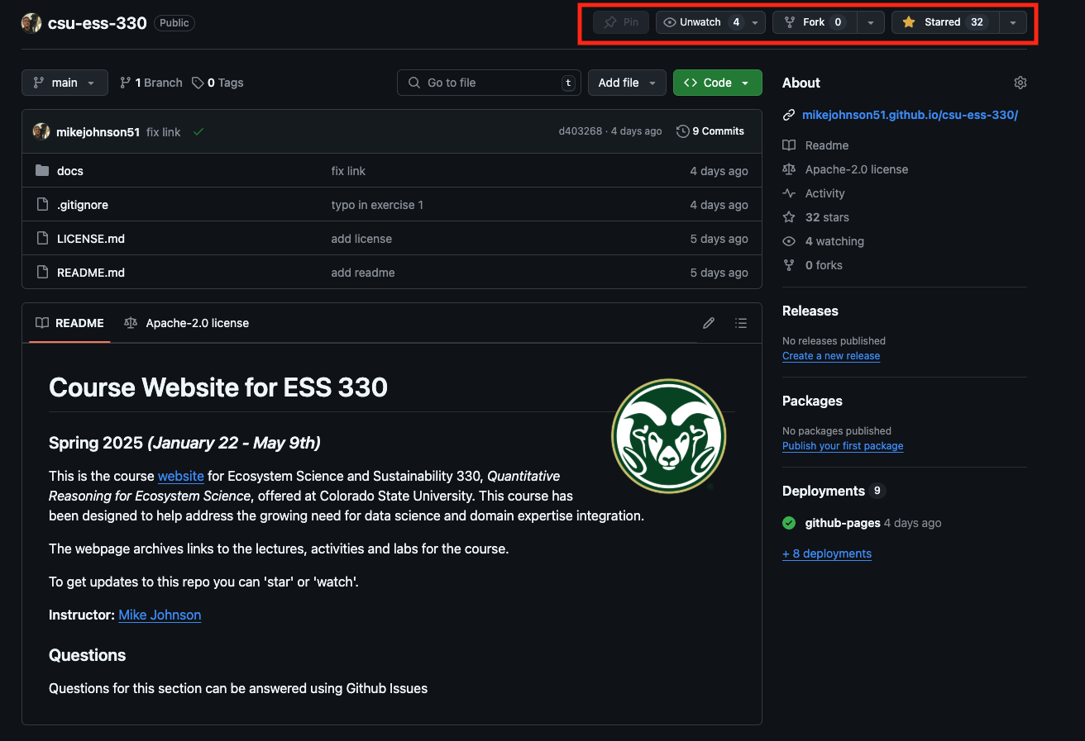This screenshot has height=741, width=1085.
Task: View the 0 forks link
Action: pyautogui.click(x=824, y=265)
